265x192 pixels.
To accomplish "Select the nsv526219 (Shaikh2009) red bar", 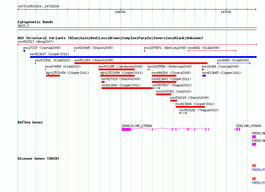I will click(174, 101).
